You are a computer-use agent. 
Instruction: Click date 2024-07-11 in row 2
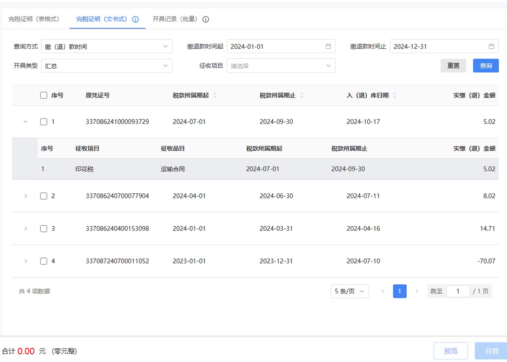tap(363, 196)
